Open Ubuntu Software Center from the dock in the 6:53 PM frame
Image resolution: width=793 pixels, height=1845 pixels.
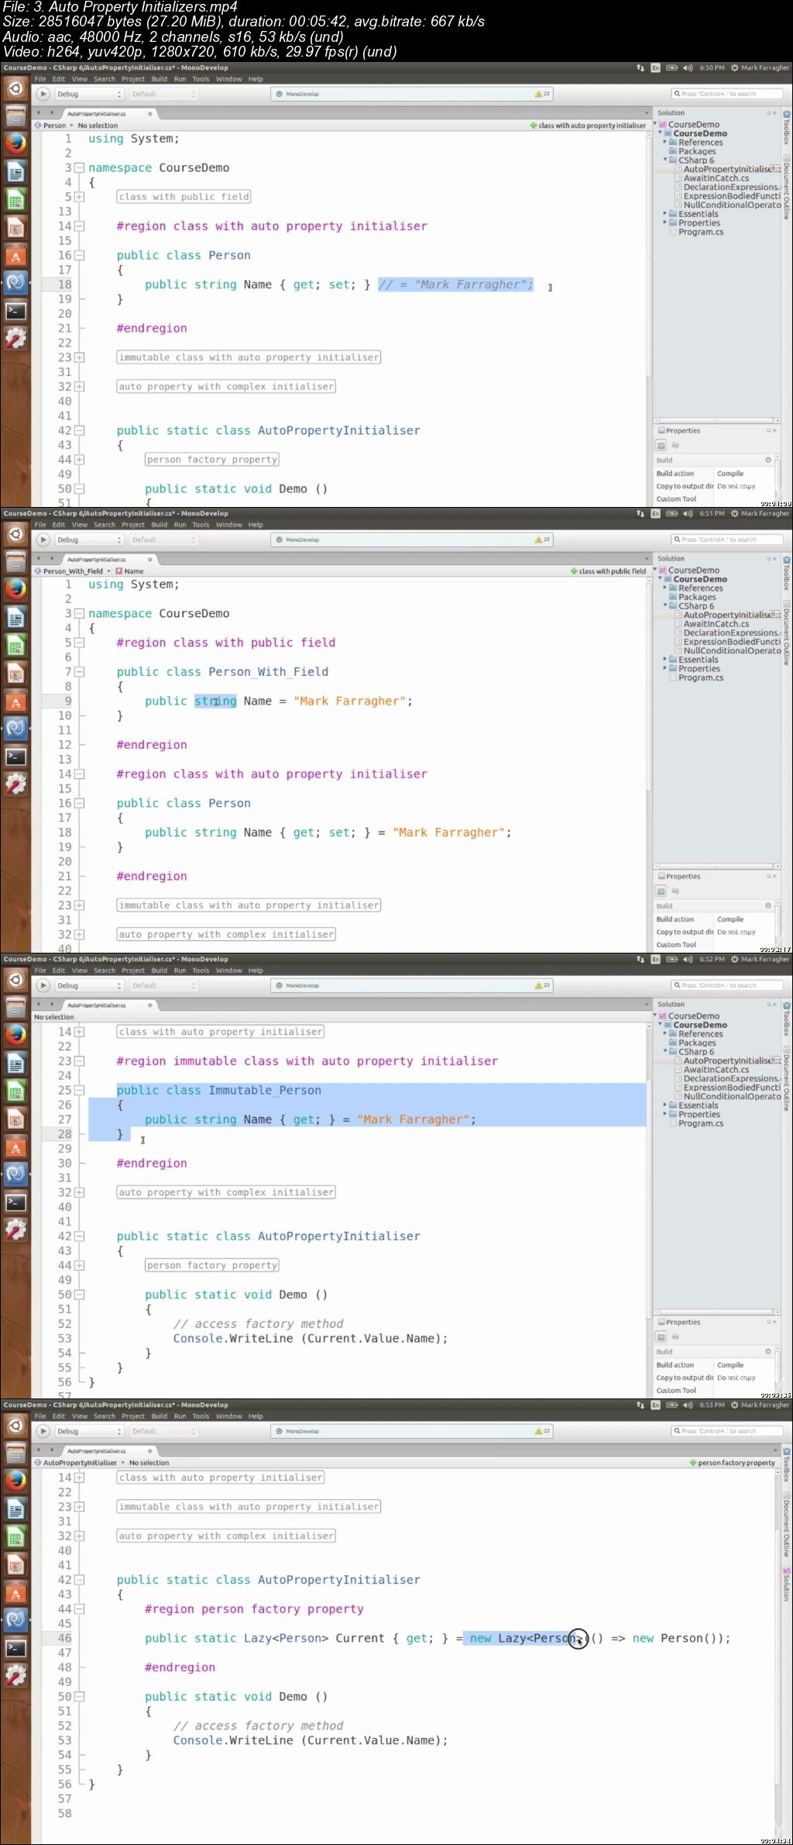point(15,1592)
